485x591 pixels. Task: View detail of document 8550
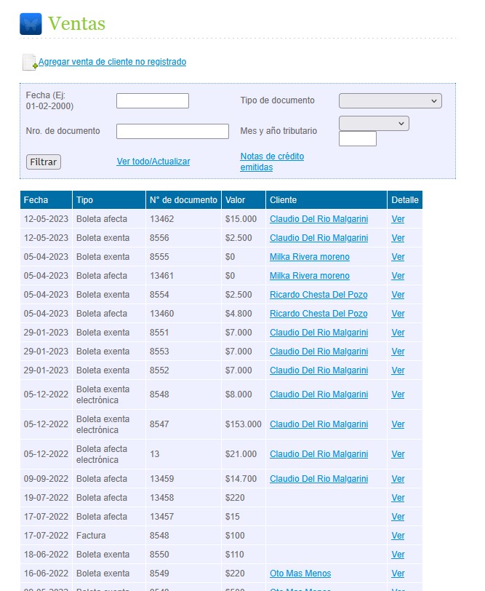(398, 555)
